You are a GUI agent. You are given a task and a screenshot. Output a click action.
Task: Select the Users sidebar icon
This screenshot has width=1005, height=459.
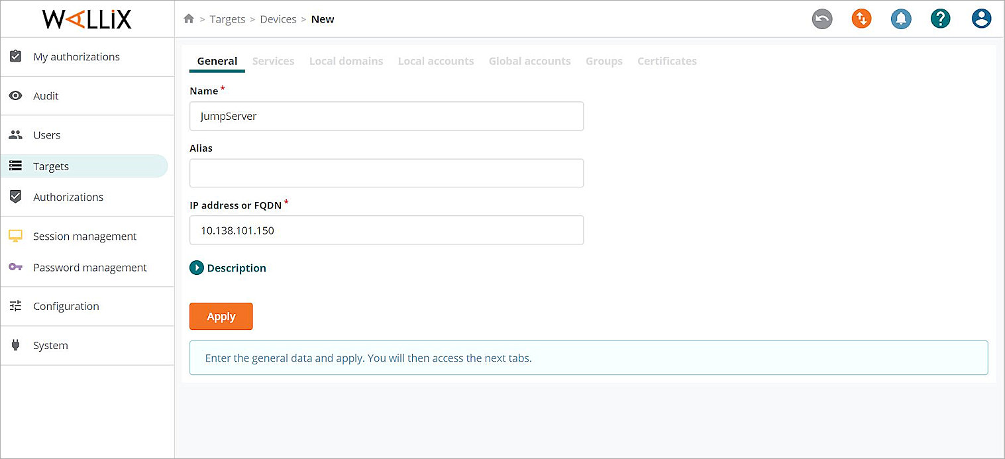click(x=16, y=134)
